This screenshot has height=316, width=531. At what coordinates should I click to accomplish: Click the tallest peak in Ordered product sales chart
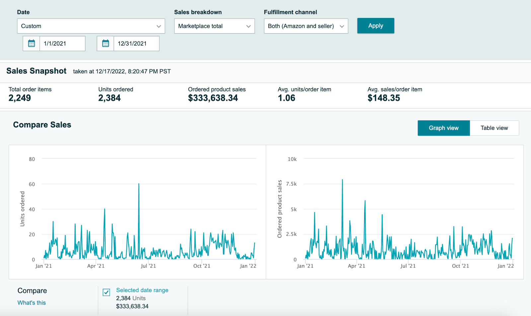342,180
